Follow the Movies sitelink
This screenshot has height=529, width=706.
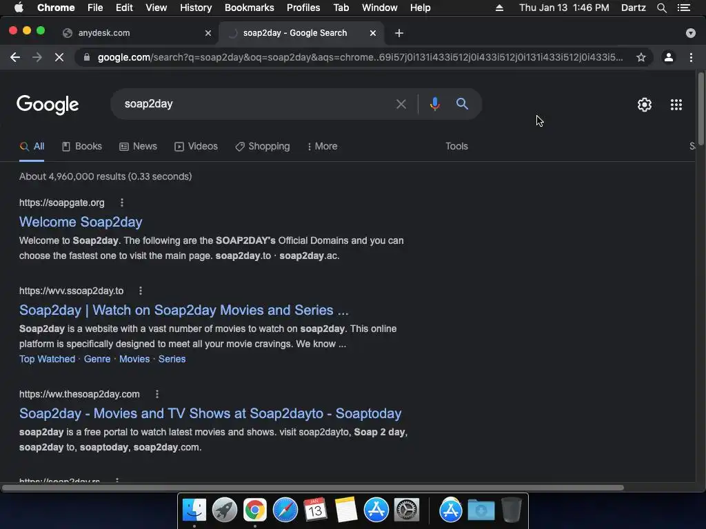coord(134,359)
